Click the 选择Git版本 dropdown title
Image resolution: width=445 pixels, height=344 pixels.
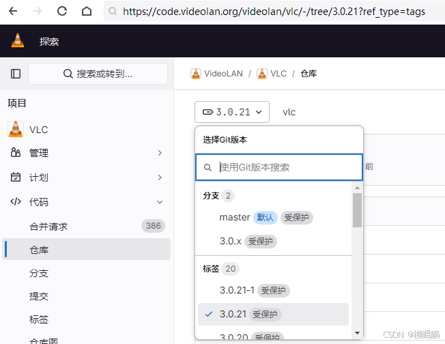pos(225,140)
